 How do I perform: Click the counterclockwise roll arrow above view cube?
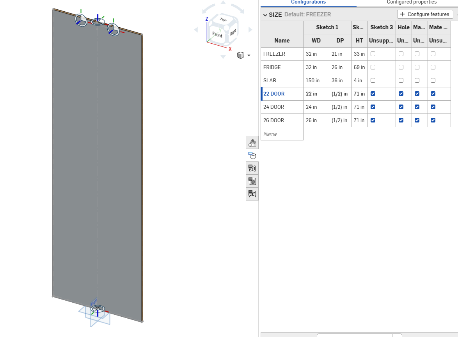click(208, 9)
